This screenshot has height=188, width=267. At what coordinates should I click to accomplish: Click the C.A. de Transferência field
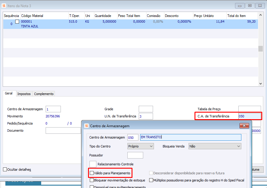point(249,116)
